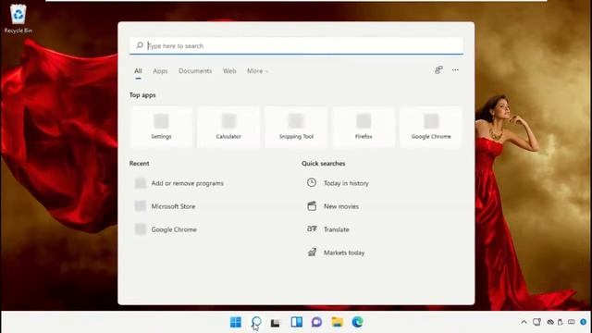Screen dimensions: 592x333
Task: Click the taskbar Search icon
Action: click(256, 322)
